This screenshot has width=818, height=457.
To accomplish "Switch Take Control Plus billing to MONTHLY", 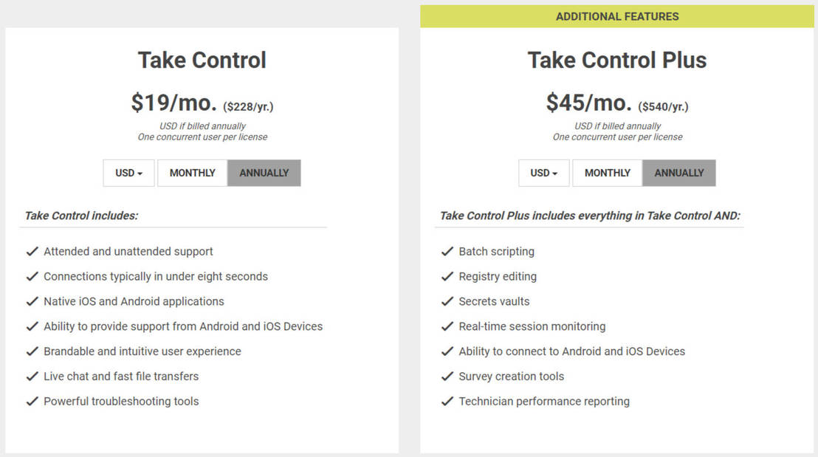I will click(607, 173).
